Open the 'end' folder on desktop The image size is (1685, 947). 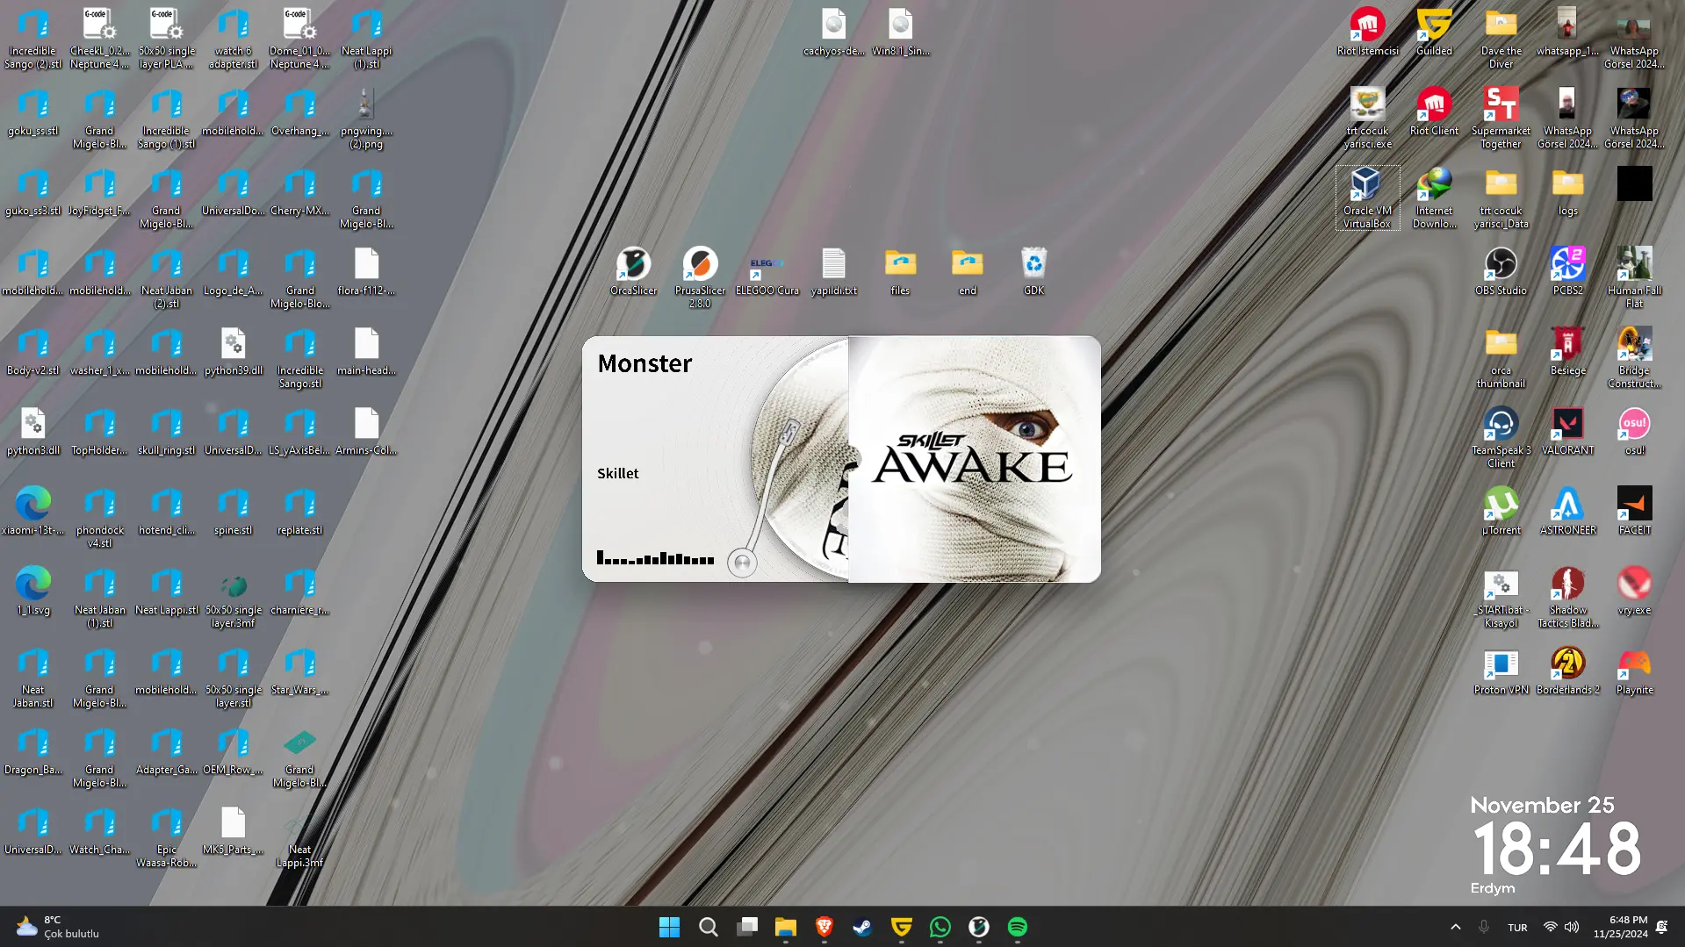[x=967, y=271]
